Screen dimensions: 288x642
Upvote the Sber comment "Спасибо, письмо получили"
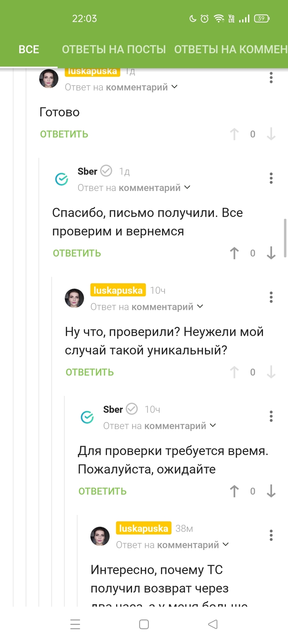click(234, 253)
